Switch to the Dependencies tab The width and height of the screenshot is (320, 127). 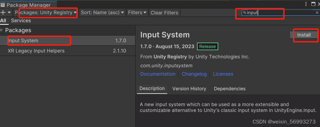click(x=230, y=89)
